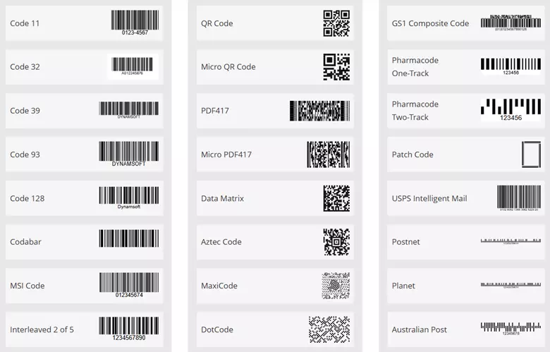Image resolution: width=550 pixels, height=352 pixels.
Task: Click the USPS Intelligent Mail barcode image
Action: coord(519,198)
